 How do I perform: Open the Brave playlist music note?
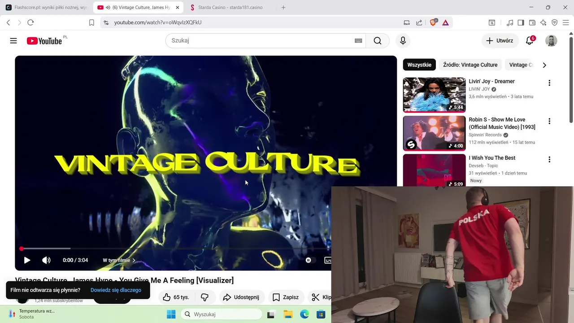pyautogui.click(x=510, y=22)
